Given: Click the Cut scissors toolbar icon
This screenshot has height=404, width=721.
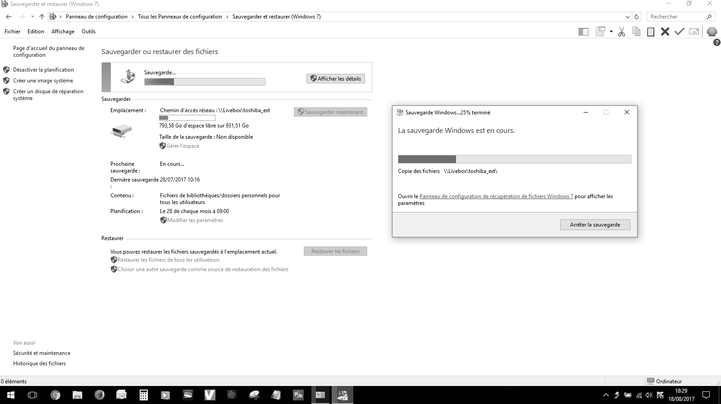Looking at the screenshot, I should coord(621,32).
